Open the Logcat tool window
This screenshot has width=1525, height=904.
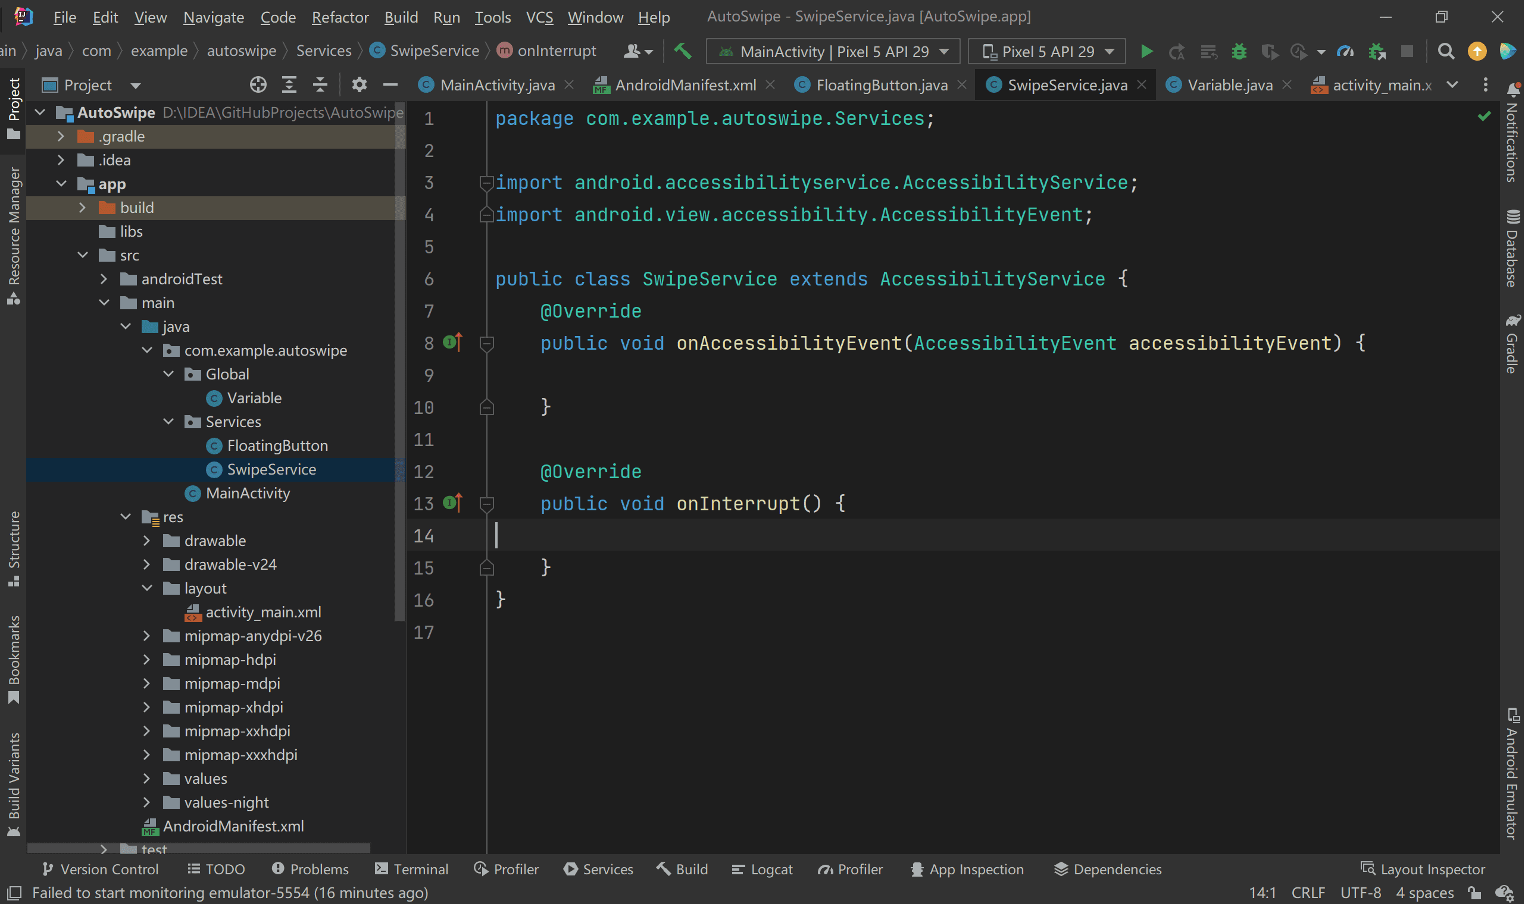[762, 870]
